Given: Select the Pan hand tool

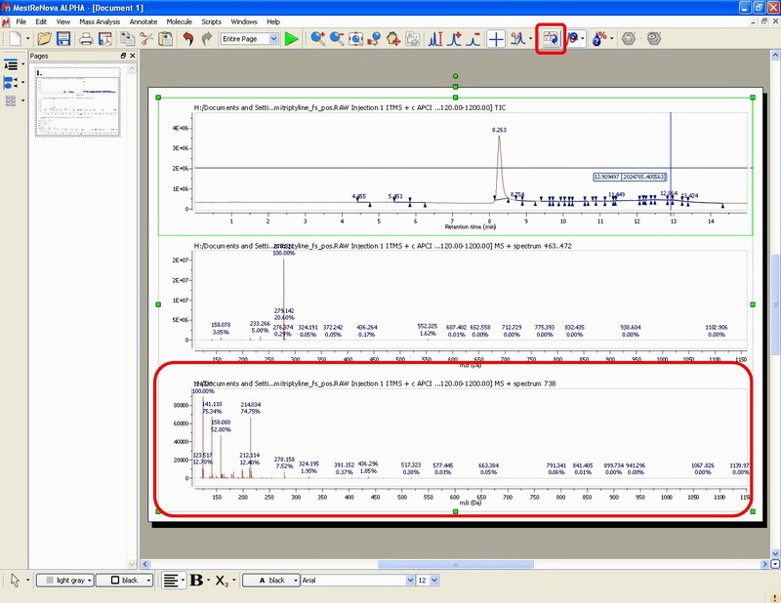Looking at the screenshot, I should click(393, 39).
